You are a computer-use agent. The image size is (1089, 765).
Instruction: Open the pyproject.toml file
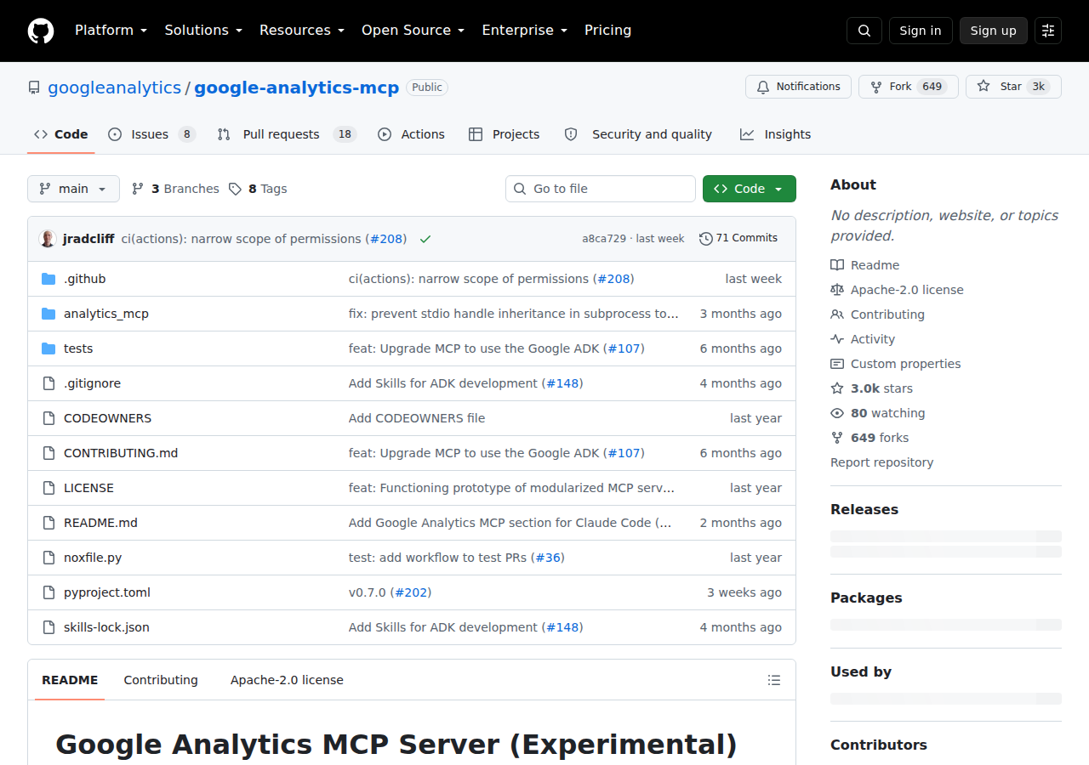[107, 592]
